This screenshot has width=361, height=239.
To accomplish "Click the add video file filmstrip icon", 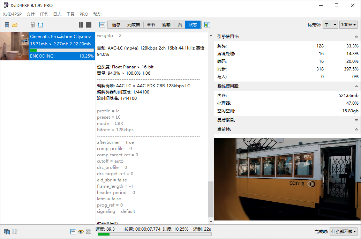I will pos(7,25).
